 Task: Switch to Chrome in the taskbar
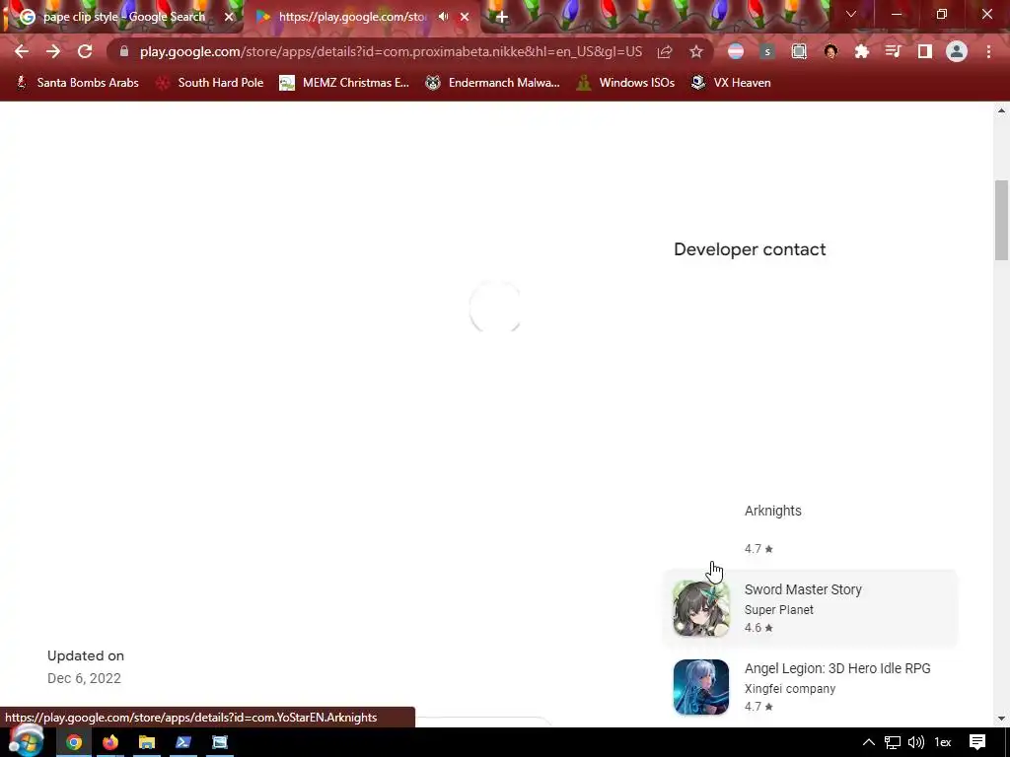(74, 742)
